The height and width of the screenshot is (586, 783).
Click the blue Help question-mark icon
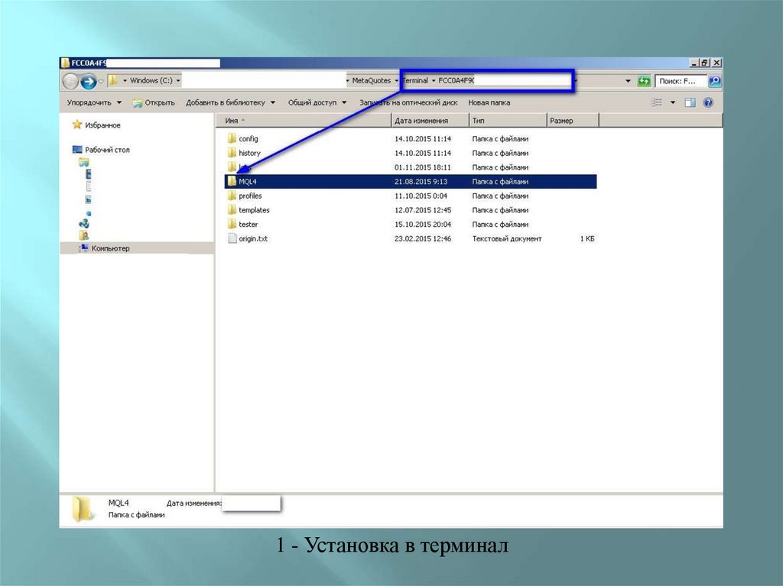pyautogui.click(x=707, y=102)
